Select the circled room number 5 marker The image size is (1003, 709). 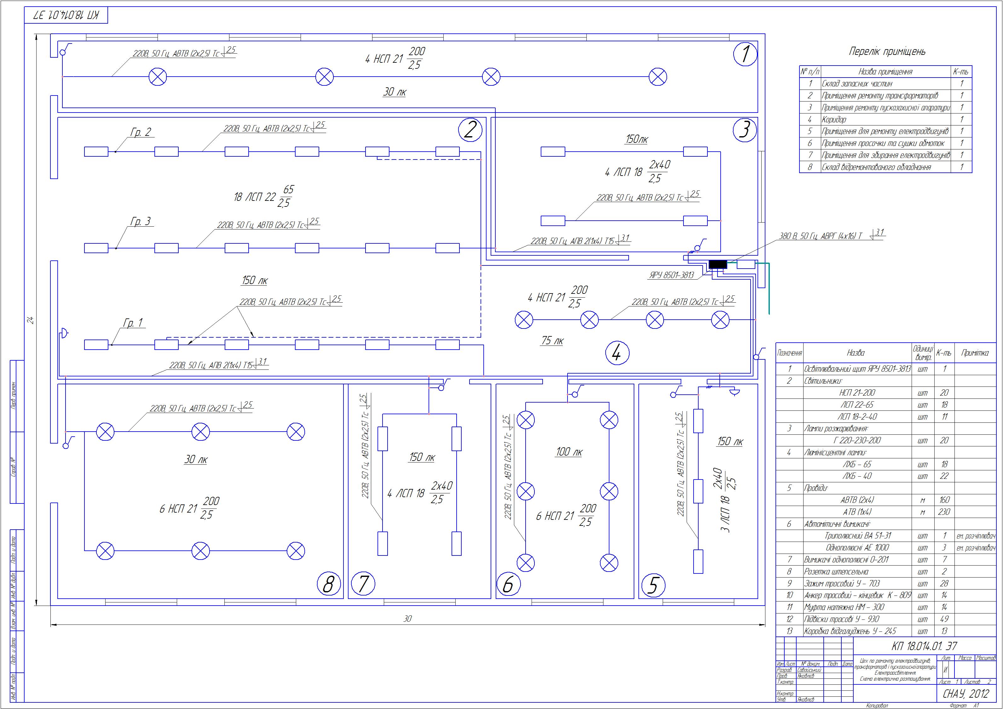pos(654,585)
